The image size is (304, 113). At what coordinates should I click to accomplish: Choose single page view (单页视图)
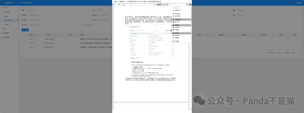tap(181, 33)
